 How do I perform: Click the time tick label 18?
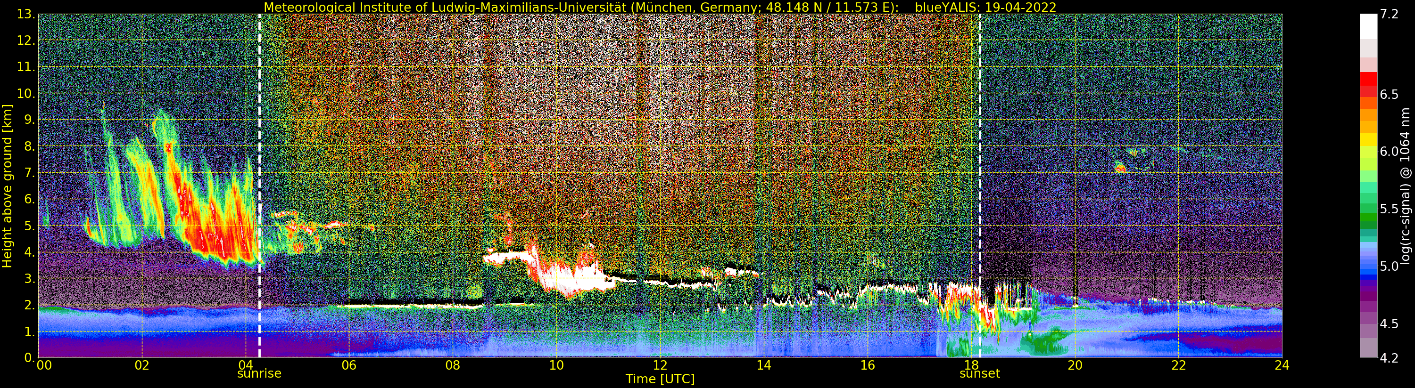click(971, 365)
